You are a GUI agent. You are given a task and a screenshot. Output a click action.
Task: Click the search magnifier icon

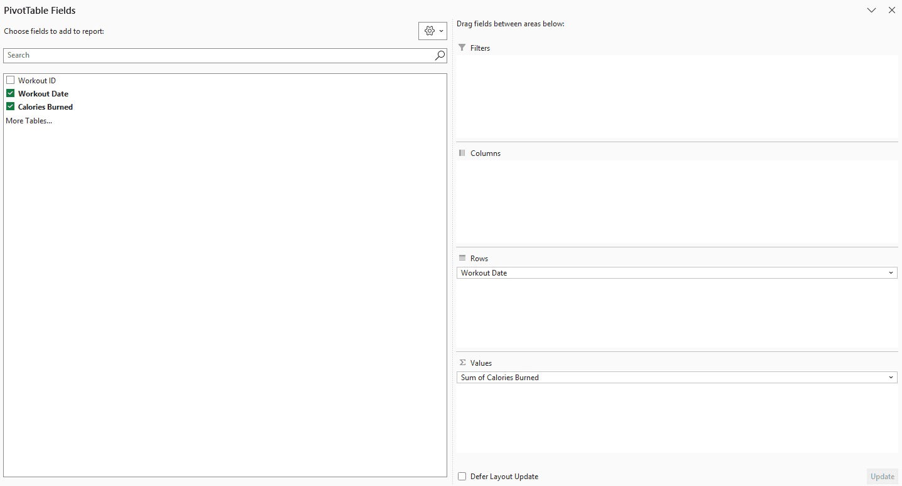pyautogui.click(x=440, y=55)
